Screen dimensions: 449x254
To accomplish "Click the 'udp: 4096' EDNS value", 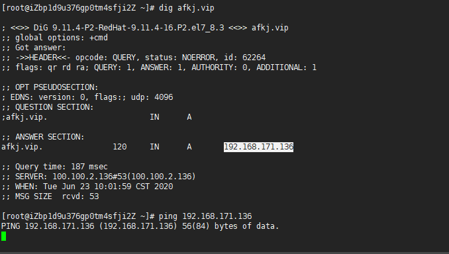I will pyautogui.click(x=152, y=97).
